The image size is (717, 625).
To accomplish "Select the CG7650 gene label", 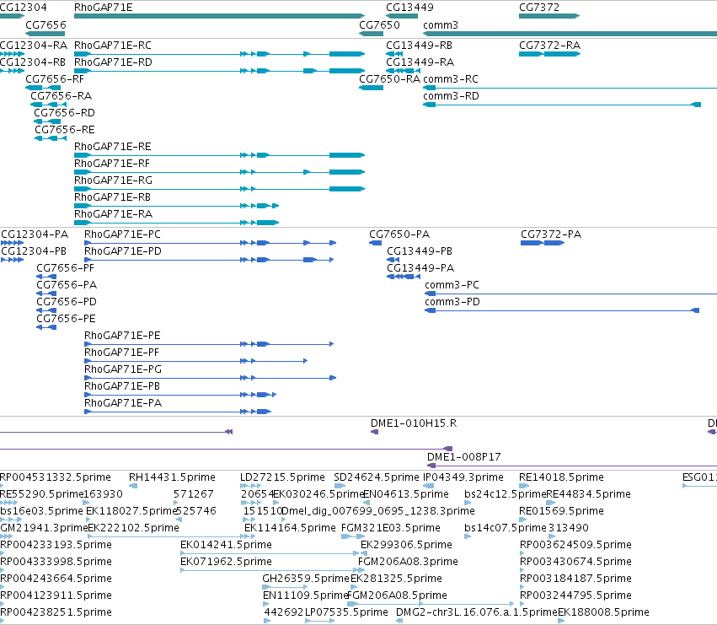I will pyautogui.click(x=379, y=24).
